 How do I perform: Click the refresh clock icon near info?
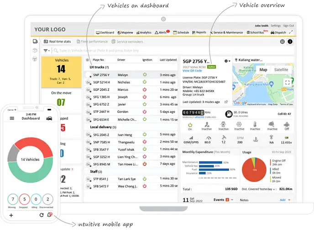click(x=282, y=41)
